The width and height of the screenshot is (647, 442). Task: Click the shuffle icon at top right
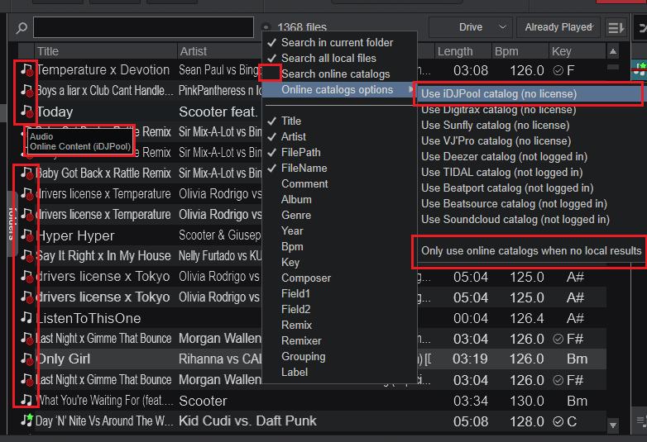coord(642,27)
